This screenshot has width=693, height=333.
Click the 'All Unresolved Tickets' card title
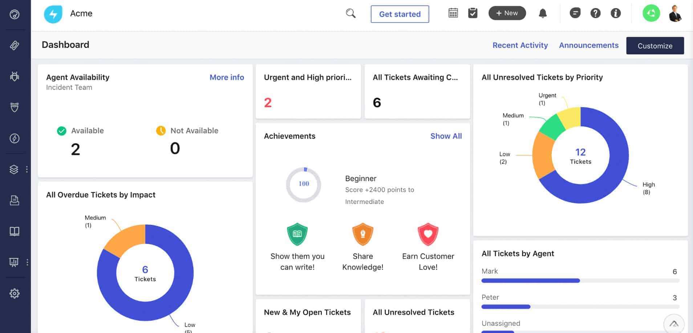pyautogui.click(x=413, y=312)
